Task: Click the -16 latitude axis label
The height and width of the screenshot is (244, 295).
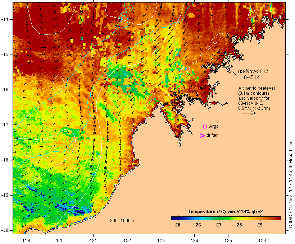Action: pyautogui.click(x=5, y=90)
